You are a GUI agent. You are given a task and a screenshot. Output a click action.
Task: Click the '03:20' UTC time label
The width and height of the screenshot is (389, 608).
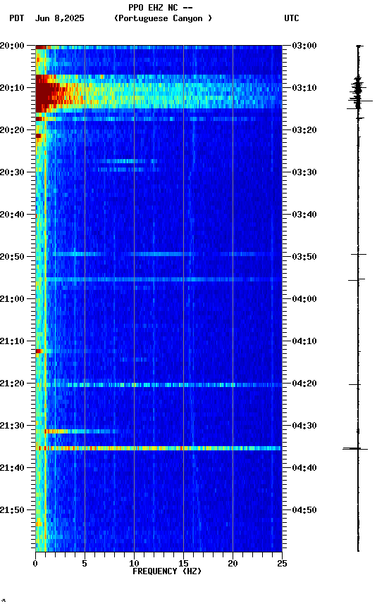pos(304,130)
